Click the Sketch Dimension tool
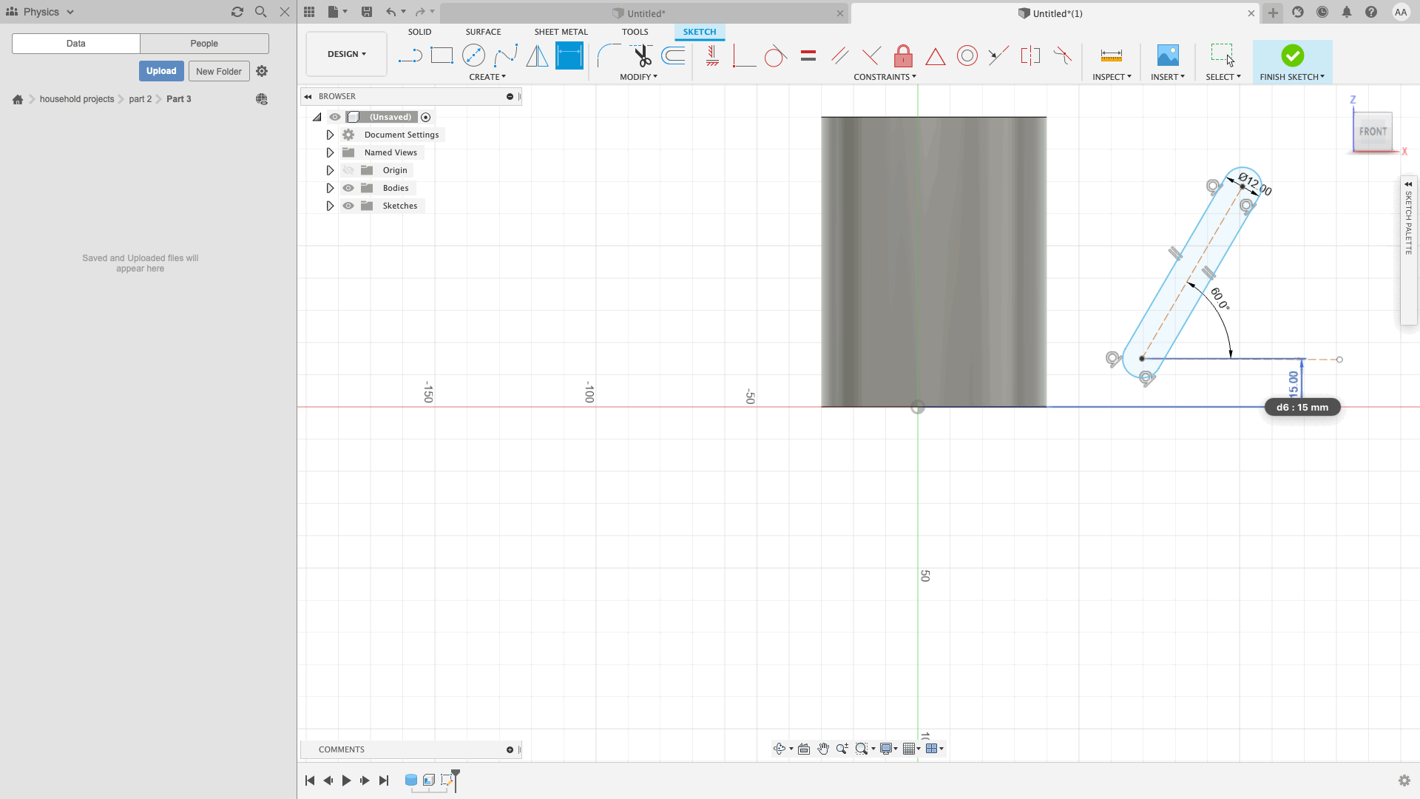The width and height of the screenshot is (1420, 799). (x=569, y=55)
